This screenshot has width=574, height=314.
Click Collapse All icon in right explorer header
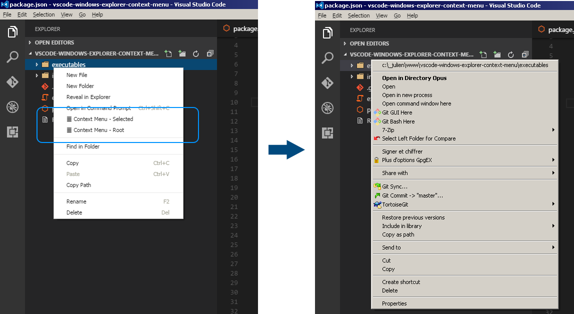tap(525, 55)
